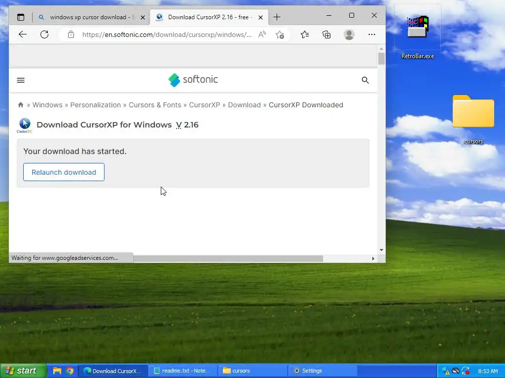Open File Explorer from the quick launch
This screenshot has width=505, height=378.
click(x=57, y=371)
